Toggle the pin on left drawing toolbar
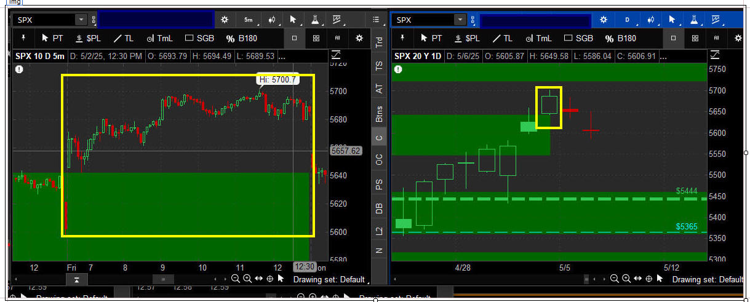Screen dimensions: 750x302 (23, 38)
